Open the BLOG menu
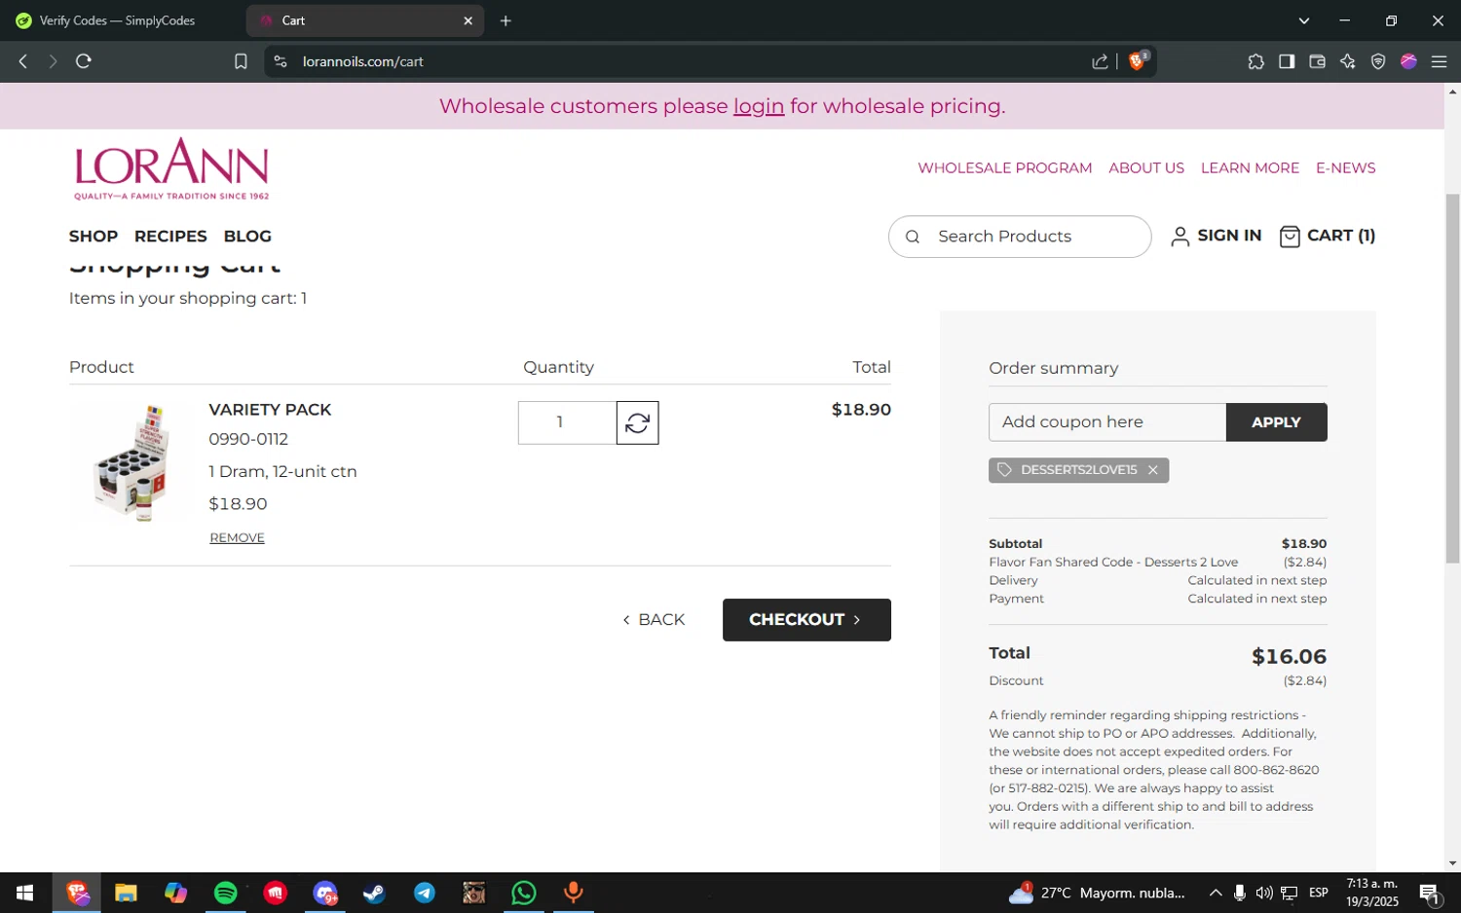Viewport: 1461px width, 913px height. pyautogui.click(x=247, y=237)
